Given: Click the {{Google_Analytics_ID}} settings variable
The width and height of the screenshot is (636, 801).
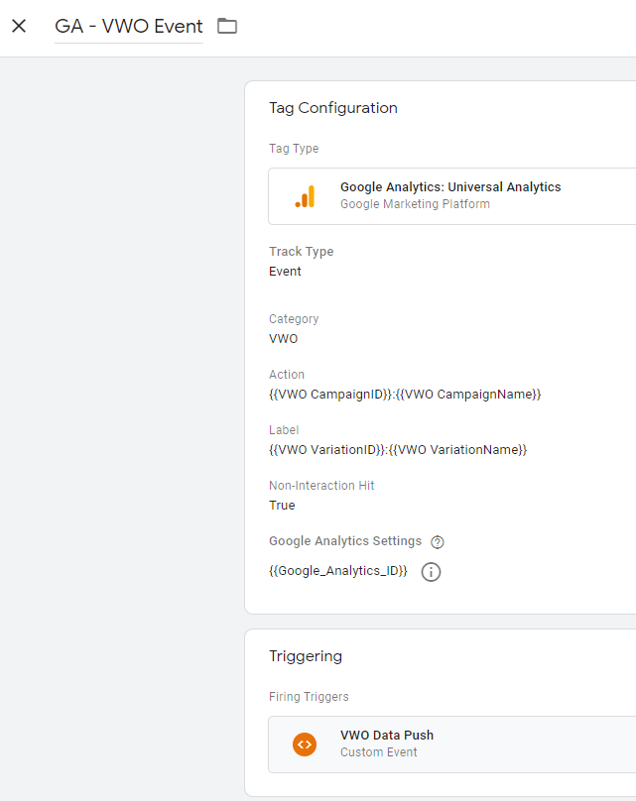Looking at the screenshot, I should pyautogui.click(x=338, y=571).
